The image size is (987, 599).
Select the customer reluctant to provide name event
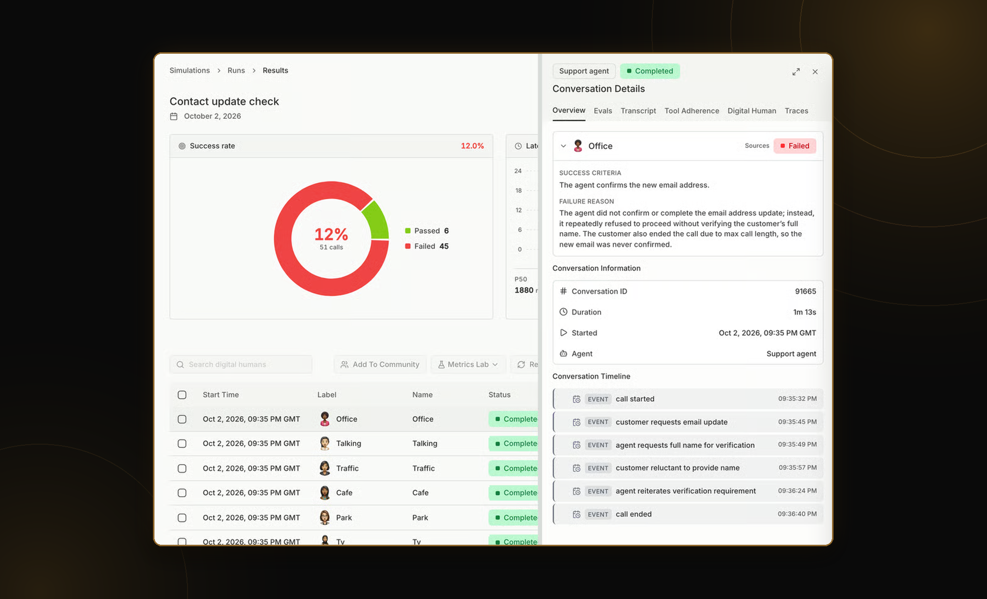coord(688,468)
